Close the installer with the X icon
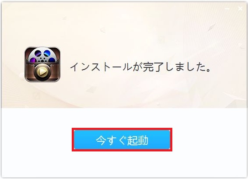The image size is (248, 179). (240, 9)
